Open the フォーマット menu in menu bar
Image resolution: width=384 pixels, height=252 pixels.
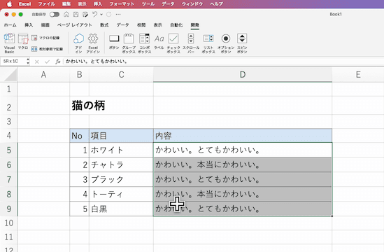122,4
